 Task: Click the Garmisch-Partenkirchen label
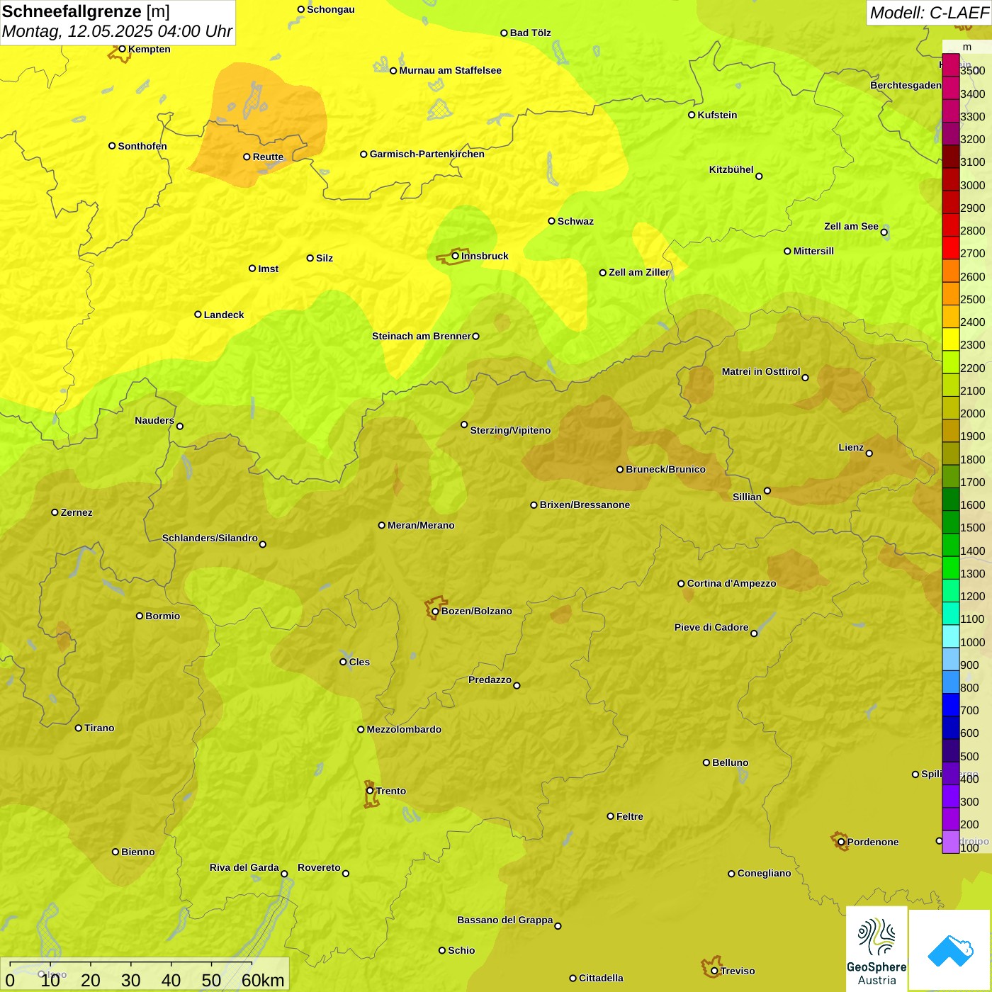click(427, 154)
